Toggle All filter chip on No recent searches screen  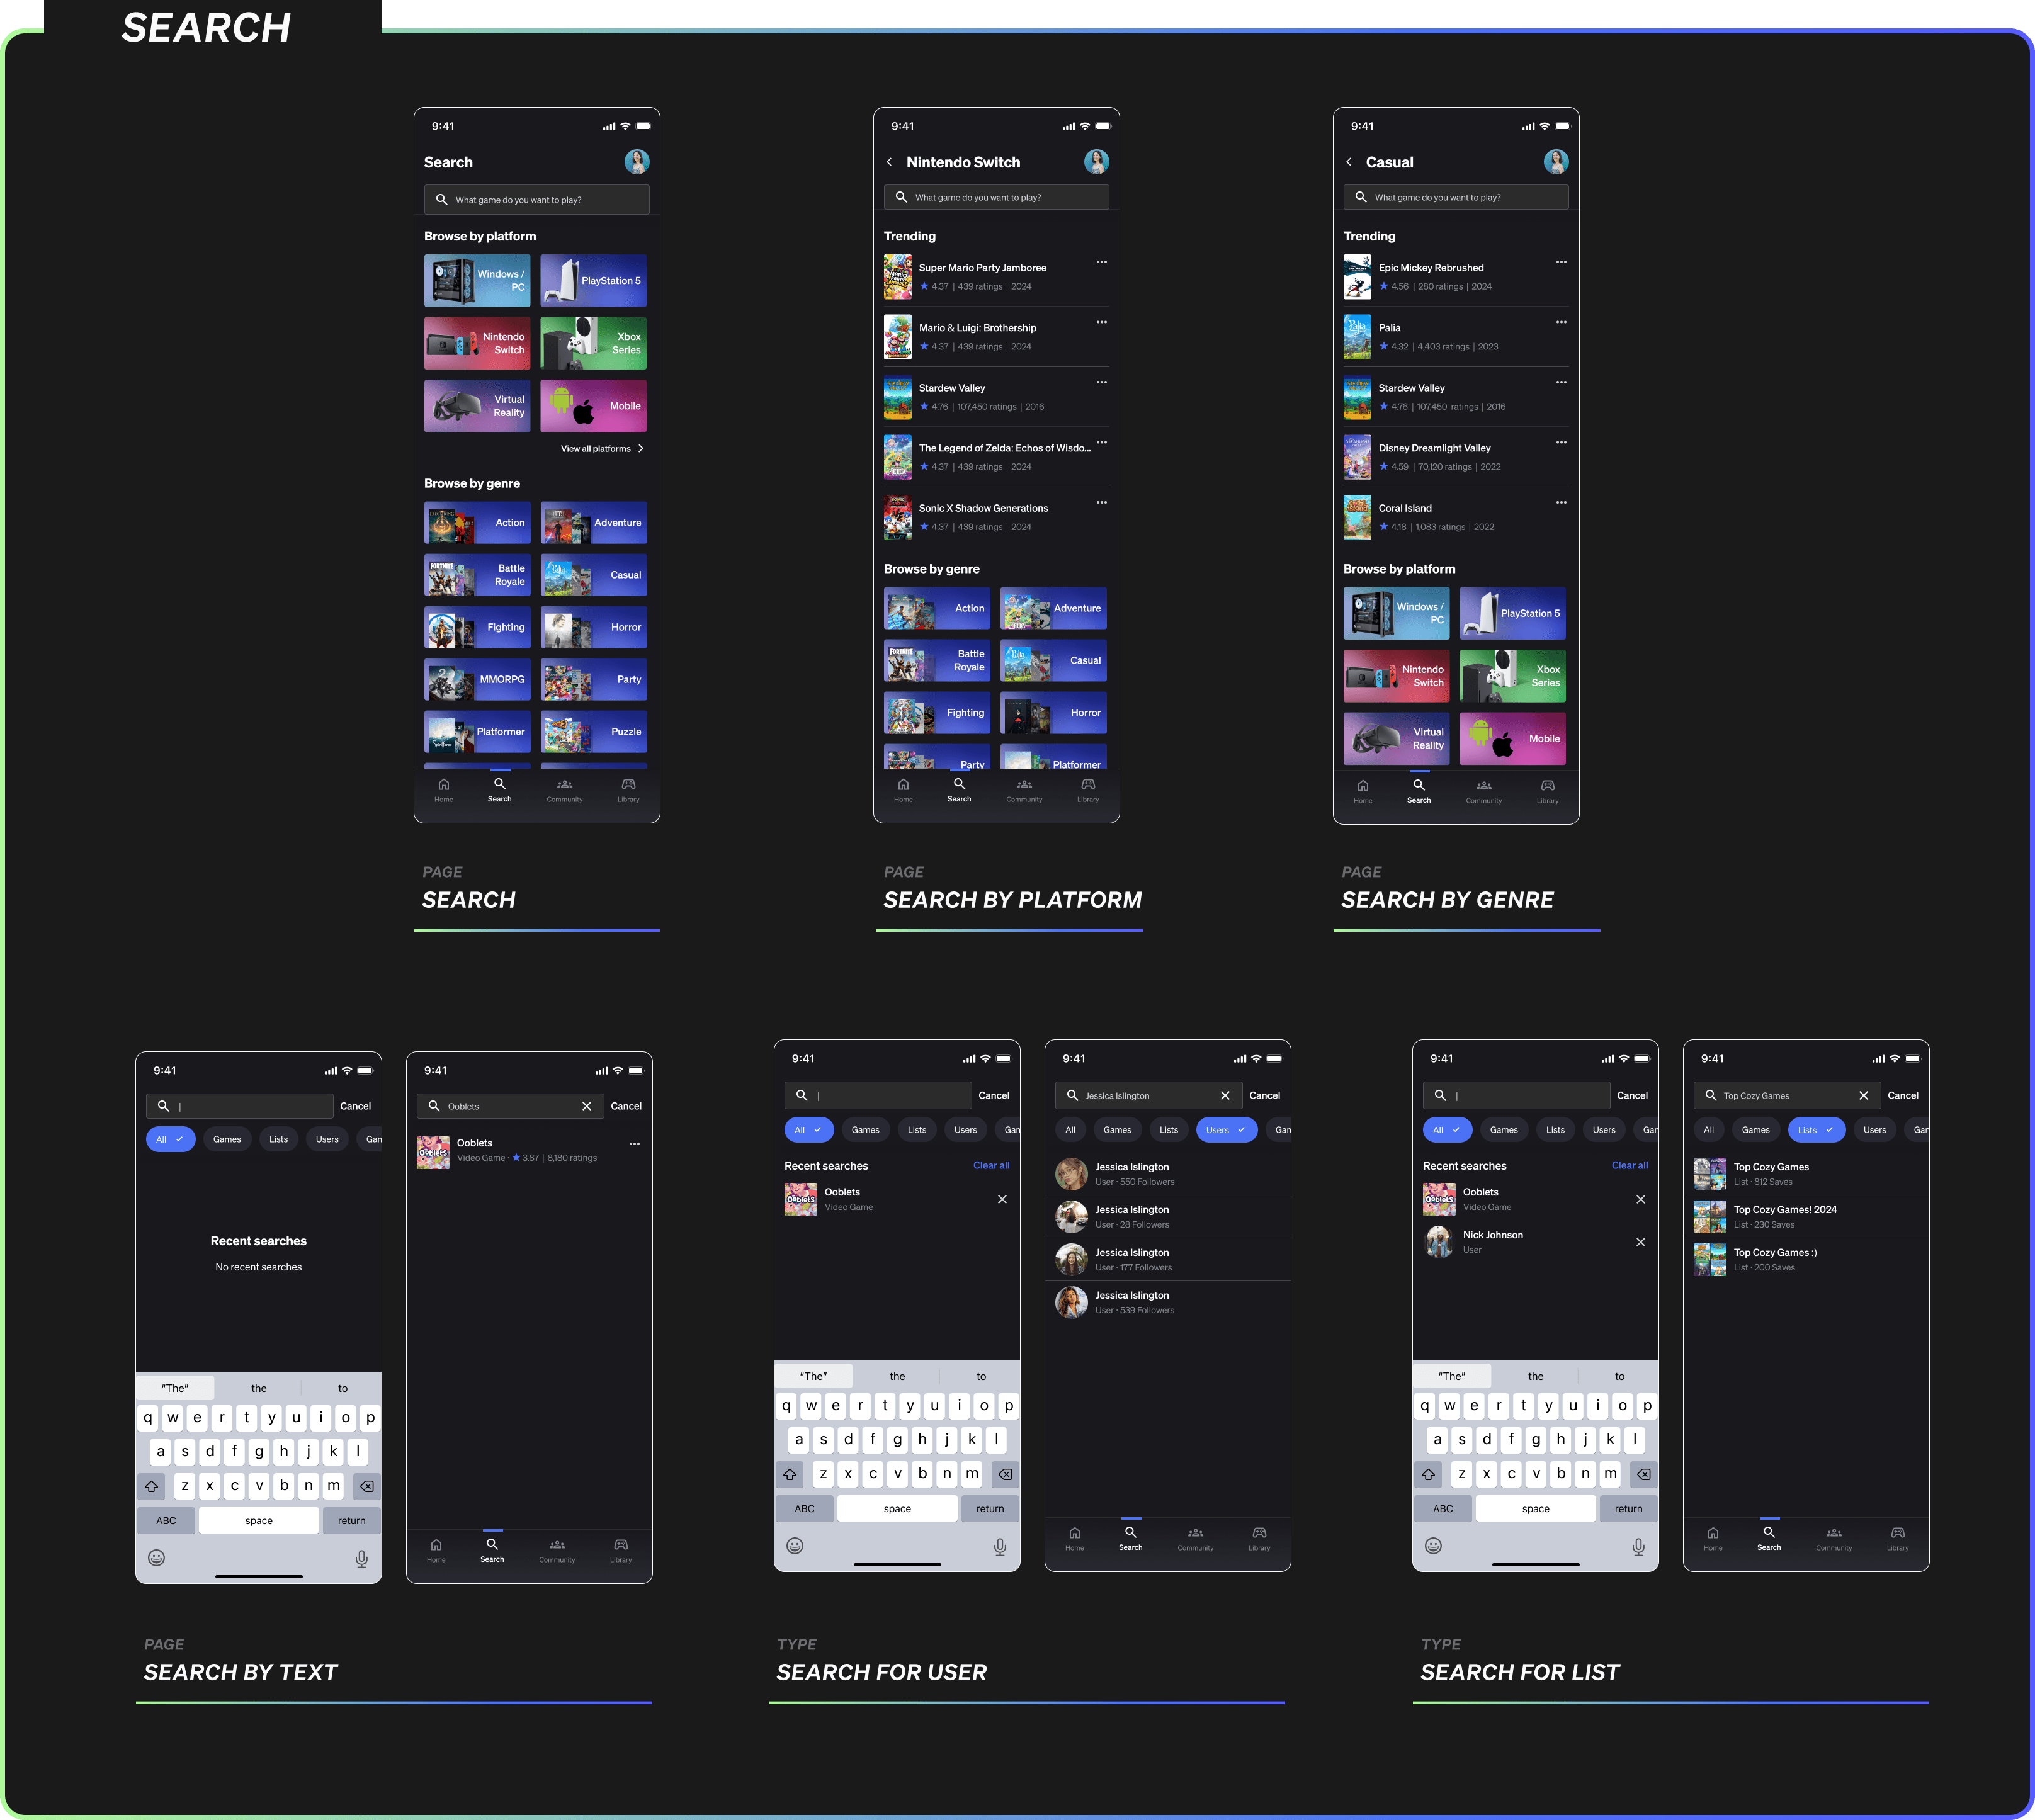coord(170,1139)
